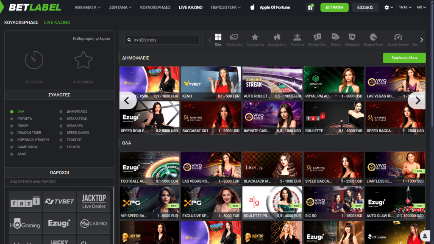Click the clock icon for Τελευταία in sidebar
This screenshot has width=434, height=244.
click(34, 60)
